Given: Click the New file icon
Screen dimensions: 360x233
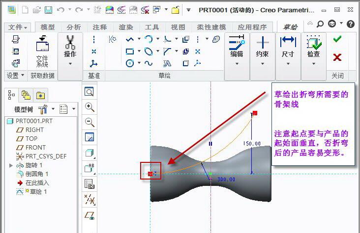Looking at the screenshot, I should pos(25,10).
